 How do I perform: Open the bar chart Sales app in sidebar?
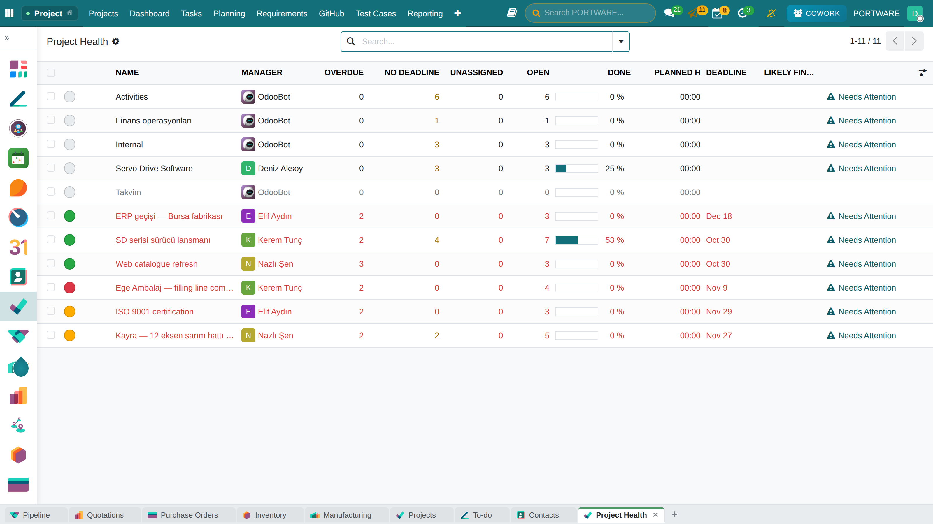click(18, 396)
